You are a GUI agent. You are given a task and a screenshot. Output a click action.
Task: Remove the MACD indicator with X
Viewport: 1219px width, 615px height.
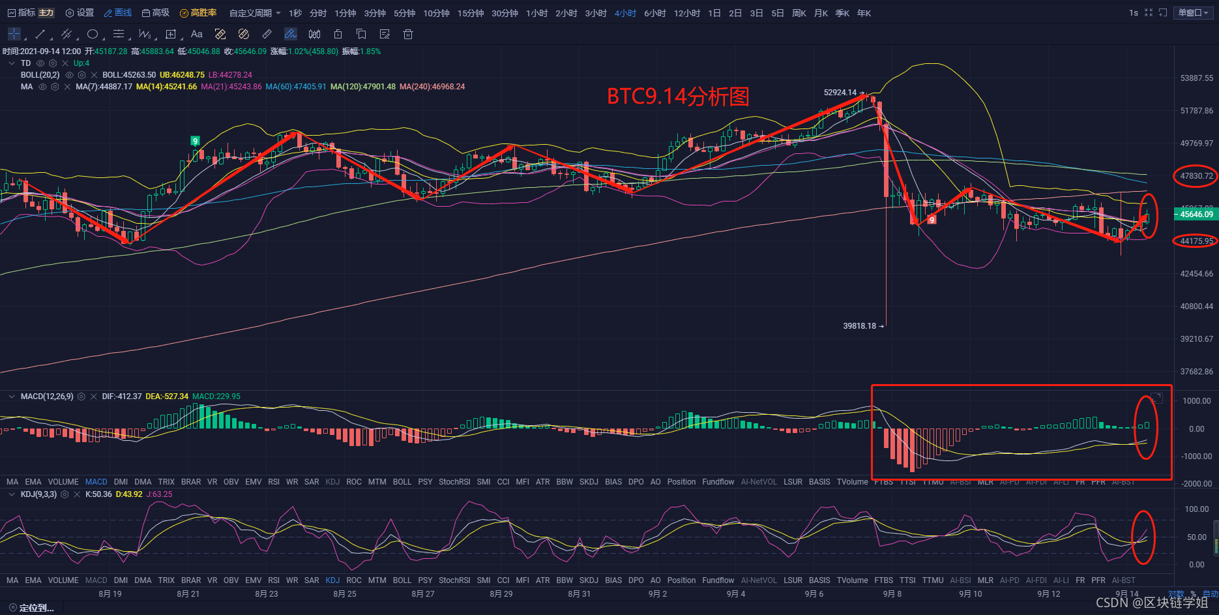(x=94, y=397)
